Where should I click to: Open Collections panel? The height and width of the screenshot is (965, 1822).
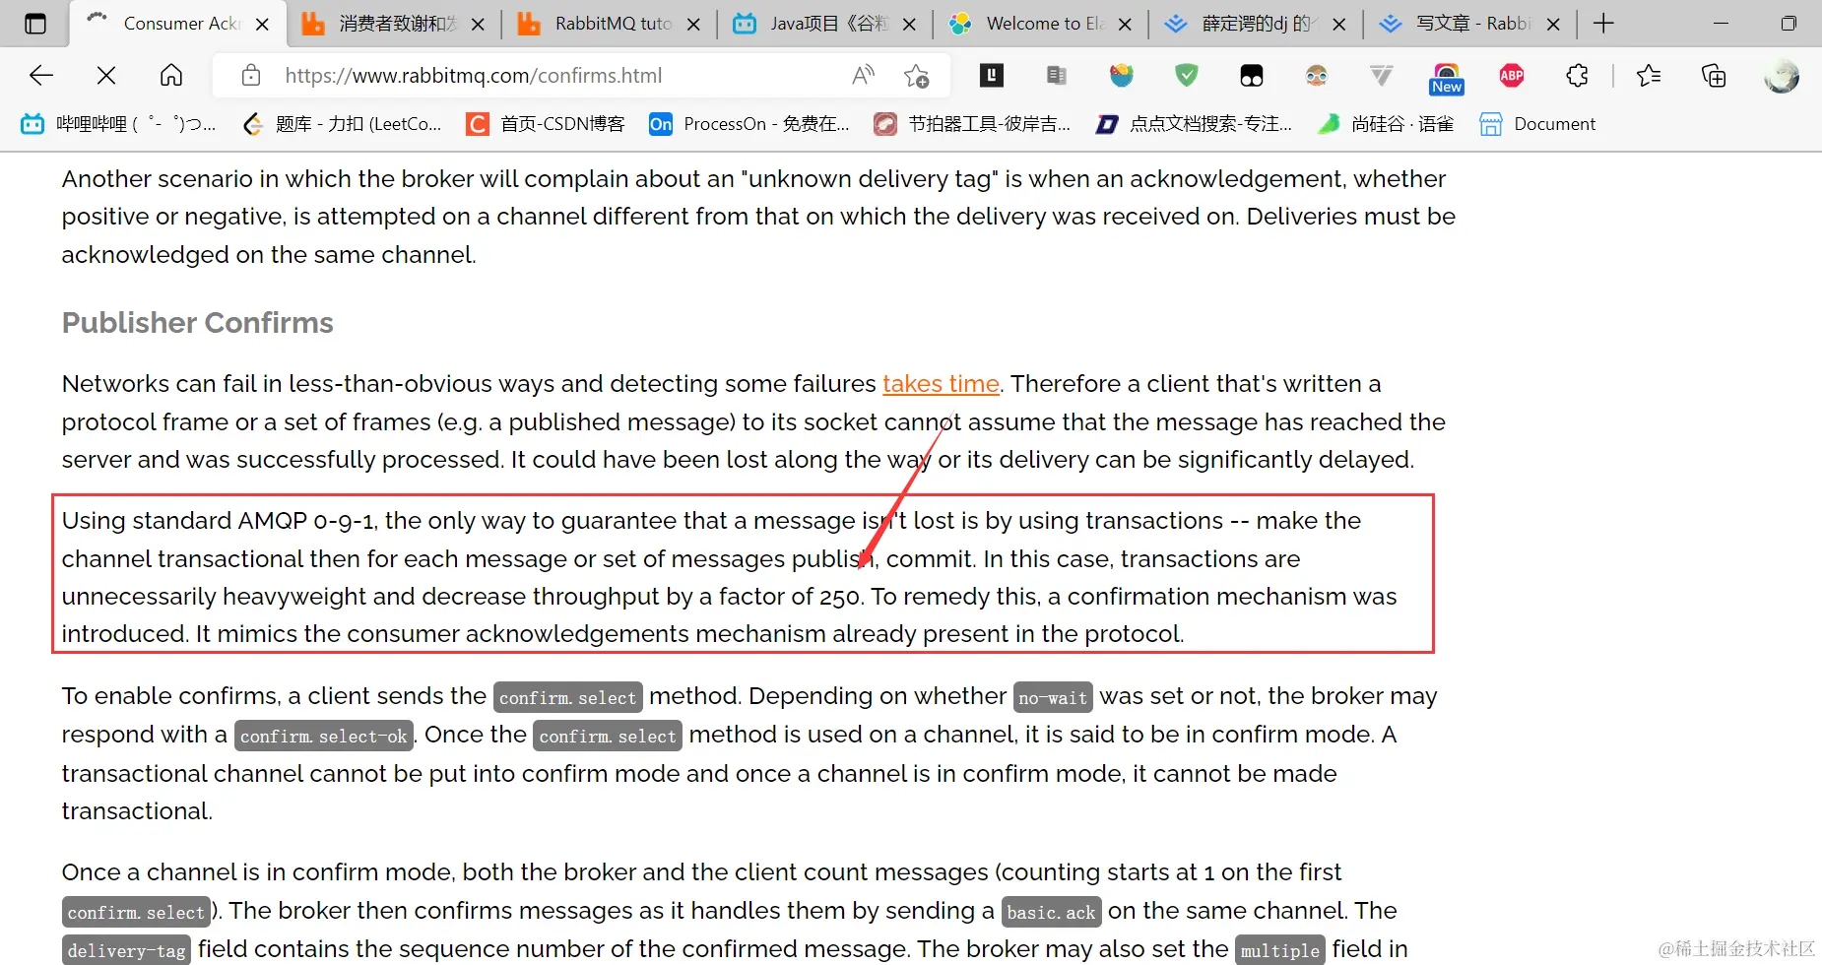click(1714, 76)
